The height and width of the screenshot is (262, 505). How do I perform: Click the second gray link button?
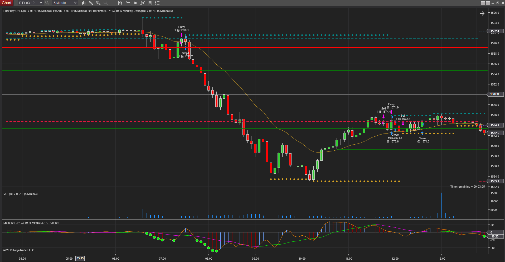(488, 3)
